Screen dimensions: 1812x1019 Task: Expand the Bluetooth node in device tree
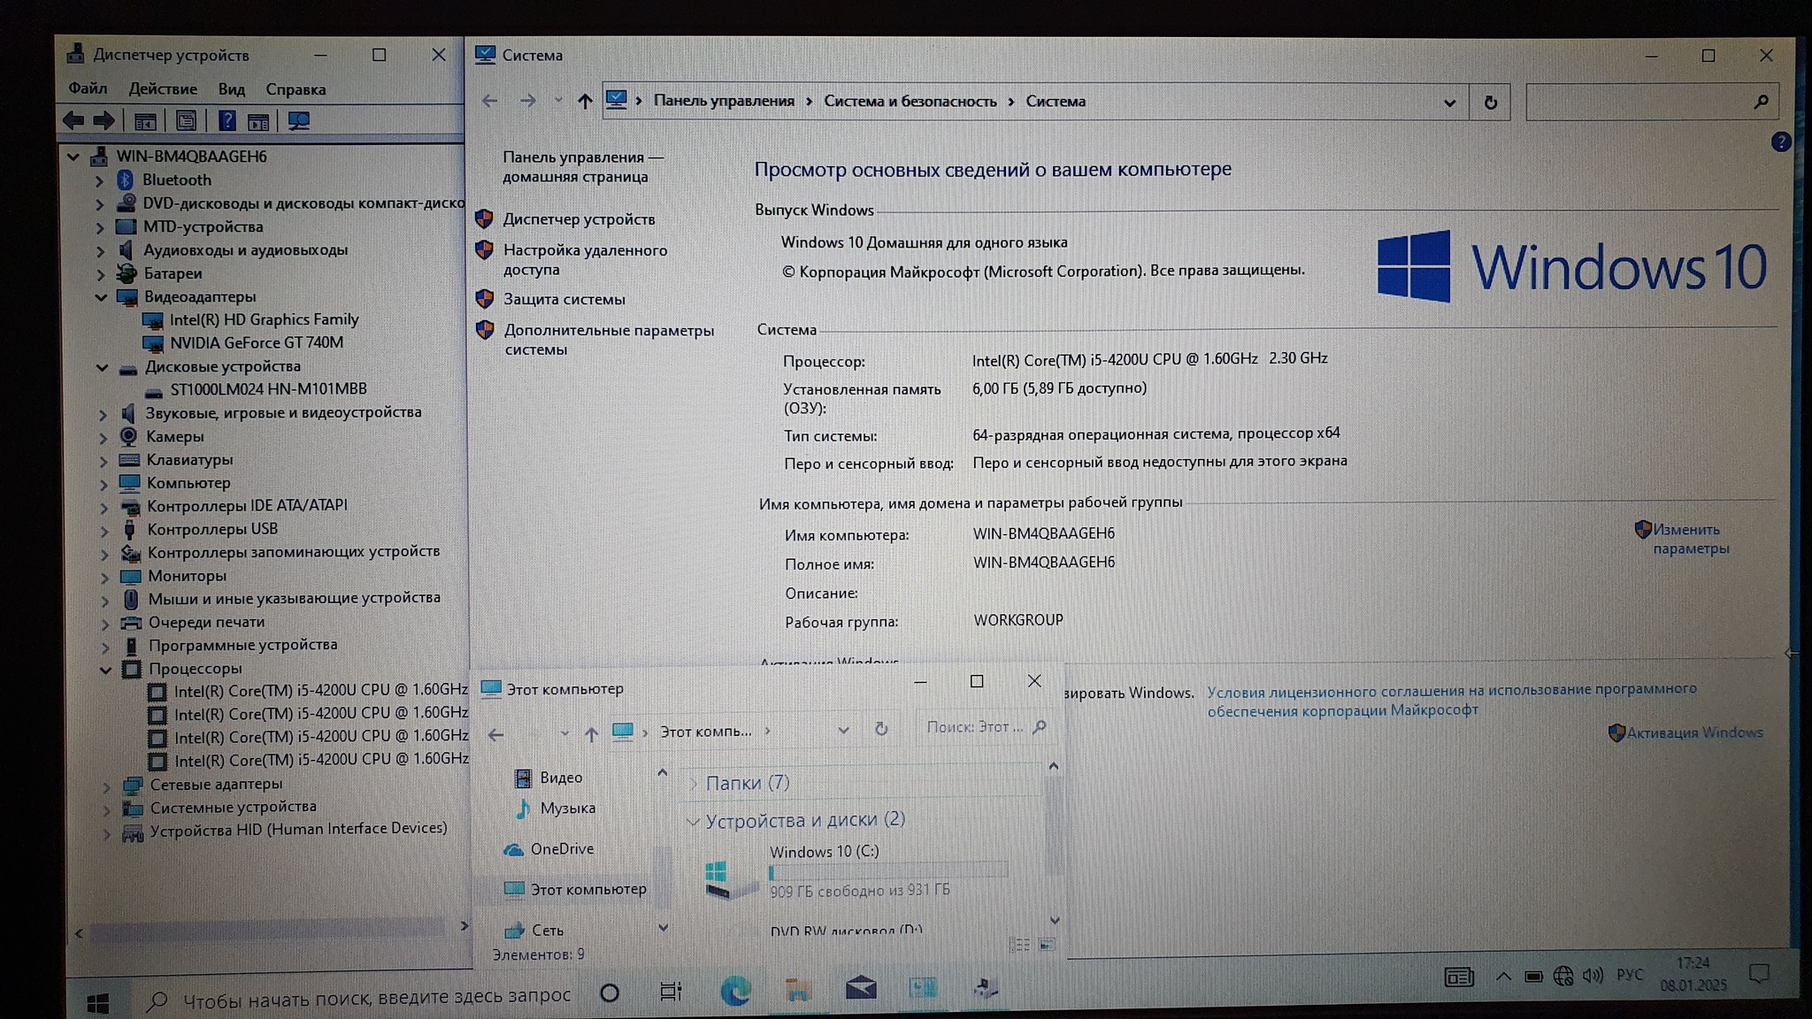100,180
